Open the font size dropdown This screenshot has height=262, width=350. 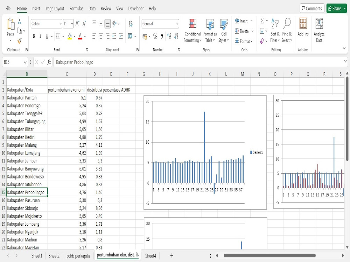[72, 24]
